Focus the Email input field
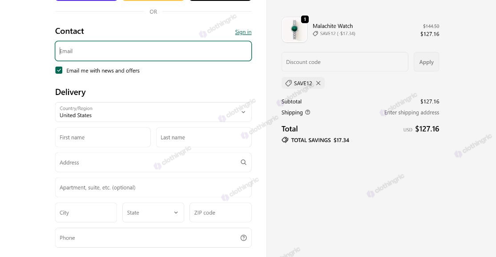The width and height of the screenshot is (496, 257). 153,51
